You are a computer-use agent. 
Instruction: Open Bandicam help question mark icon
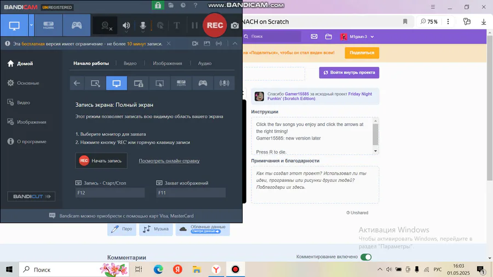(x=195, y=5)
